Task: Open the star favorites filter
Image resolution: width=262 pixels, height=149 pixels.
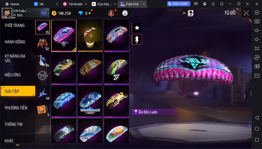Action: [137, 27]
